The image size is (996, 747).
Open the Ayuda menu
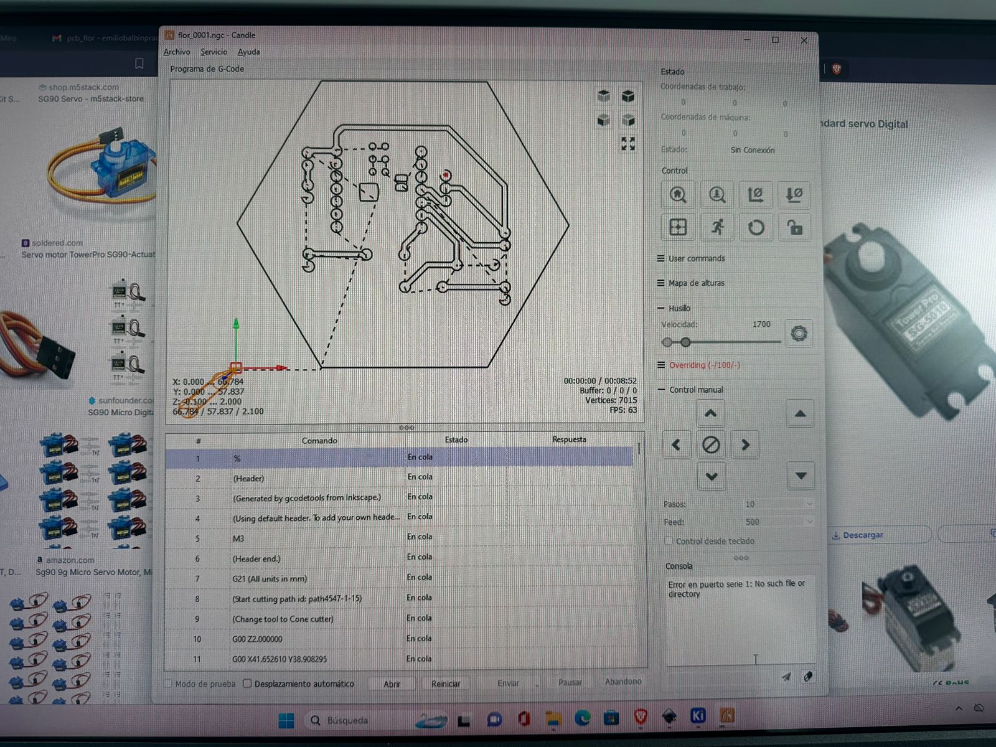tap(248, 52)
